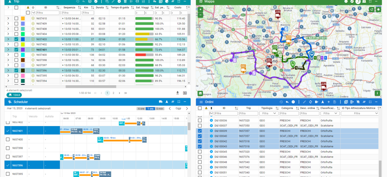The image size is (387, 177).
Task: Click the purple color swatch of trip 9657401
Action: click(x=23, y=50)
